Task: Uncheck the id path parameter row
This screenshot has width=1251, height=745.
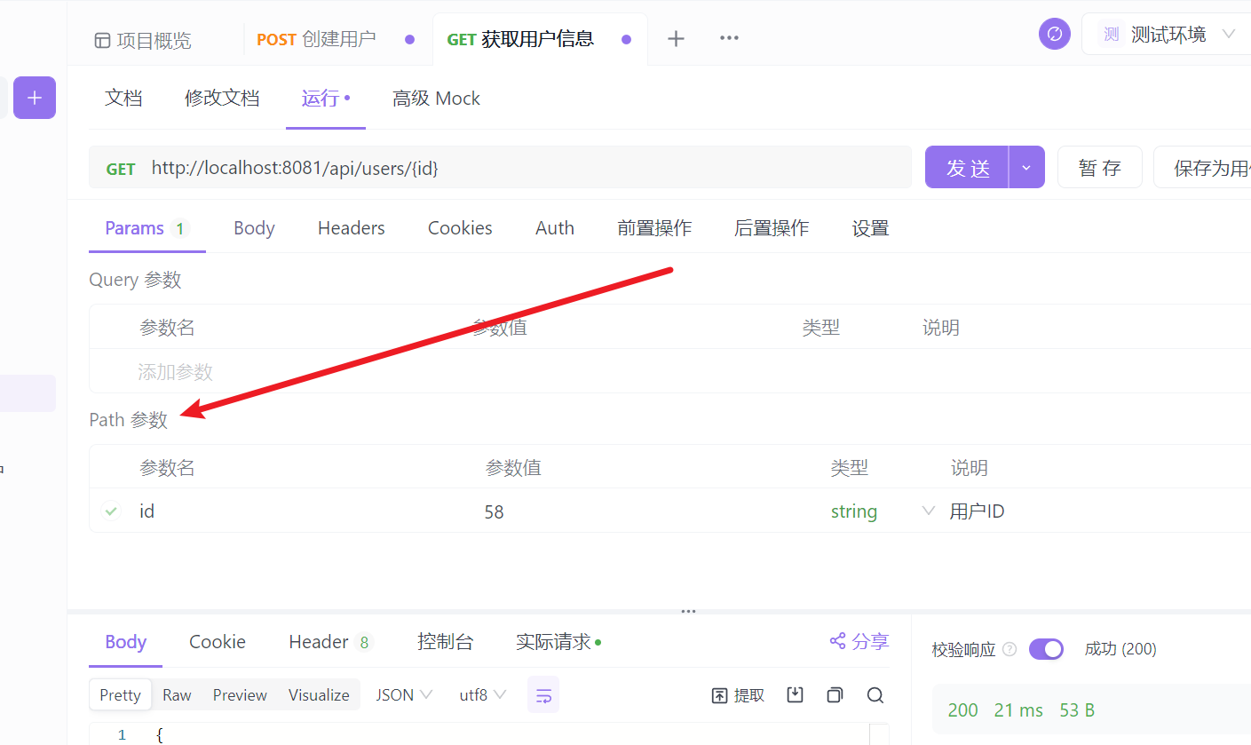Action: coord(111,511)
